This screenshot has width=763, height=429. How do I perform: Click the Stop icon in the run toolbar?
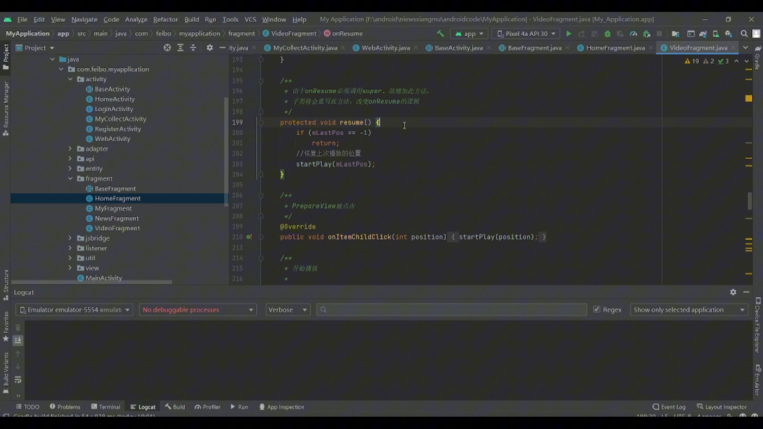pyautogui.click(x=659, y=34)
